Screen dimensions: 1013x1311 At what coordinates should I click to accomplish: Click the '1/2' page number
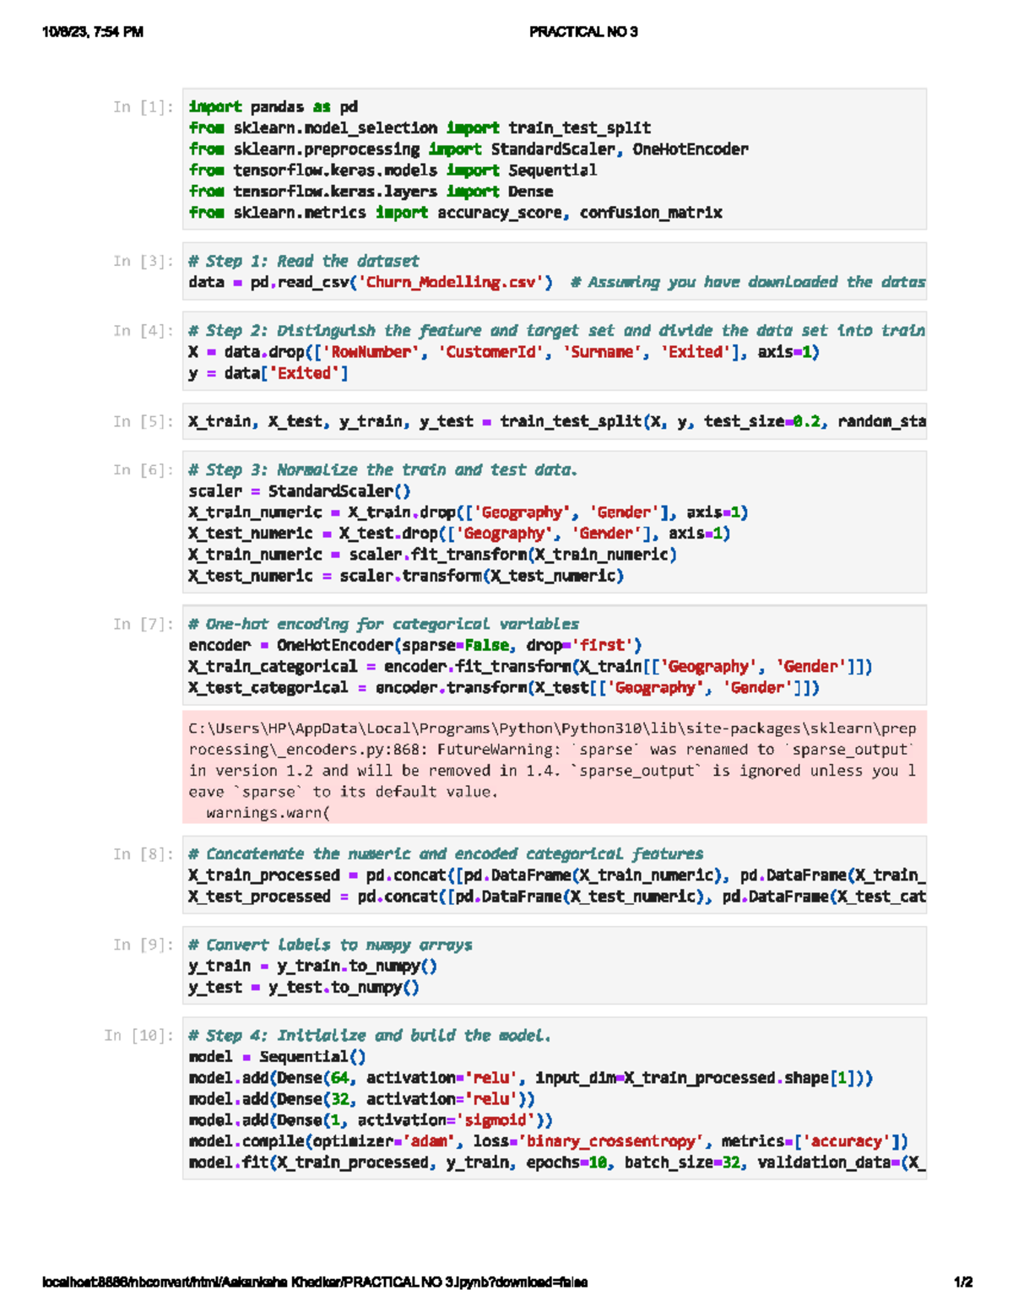pos(963,1282)
